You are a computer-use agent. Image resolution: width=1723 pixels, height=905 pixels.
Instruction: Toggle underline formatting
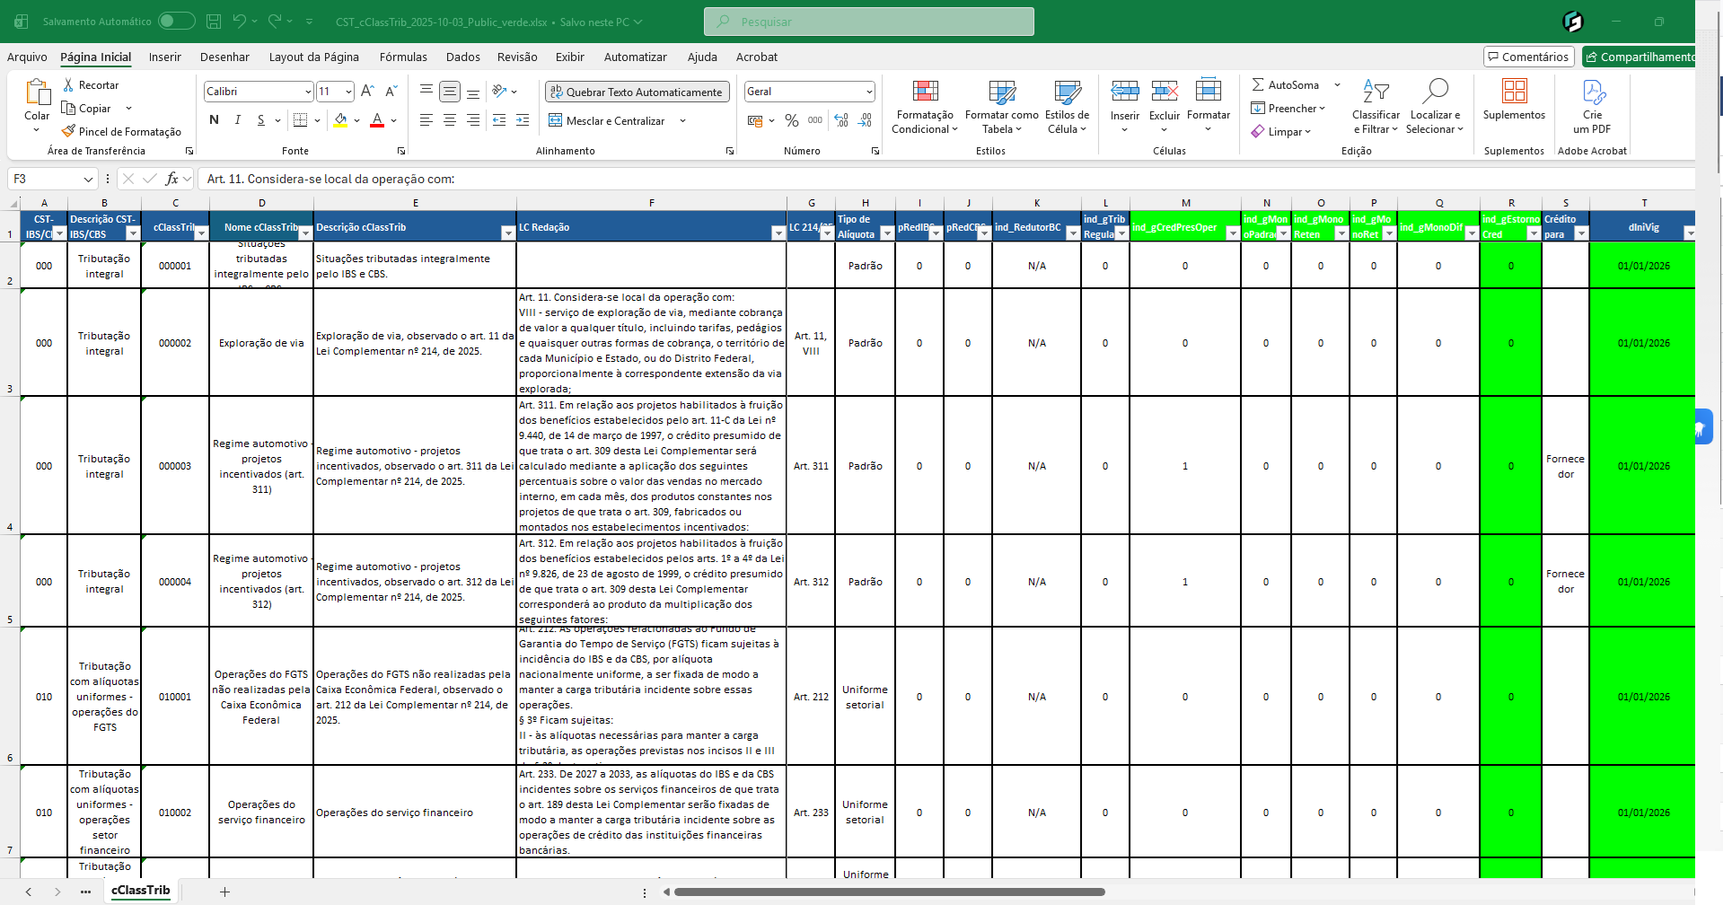(x=260, y=120)
